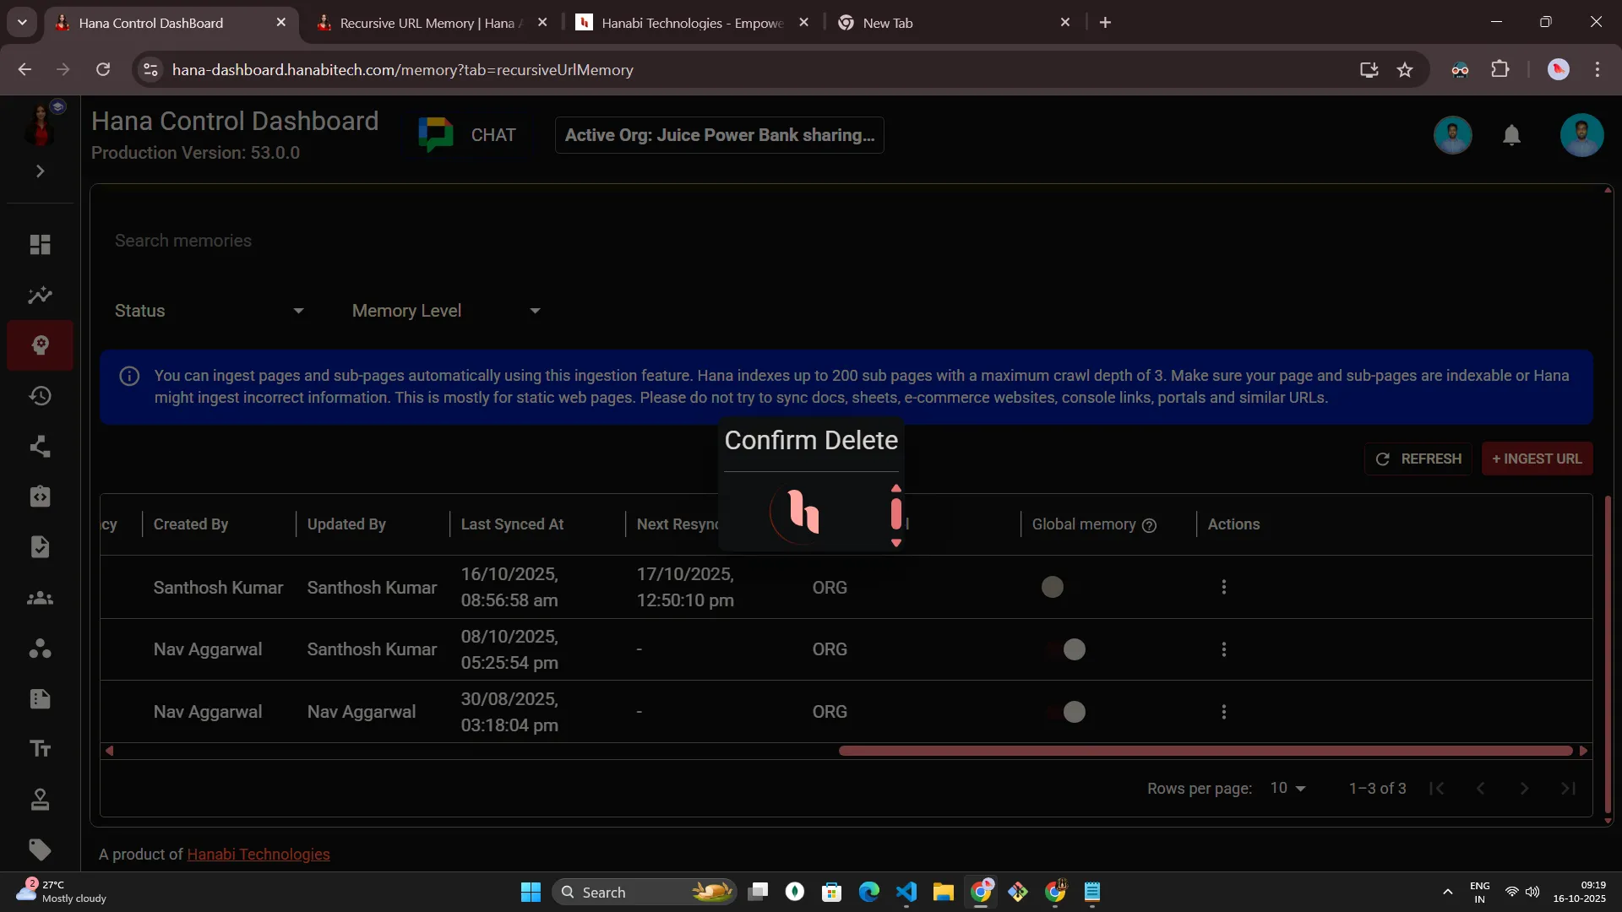Change rows per page dropdown value 10
Screen dimensions: 1622x912
point(1287,788)
